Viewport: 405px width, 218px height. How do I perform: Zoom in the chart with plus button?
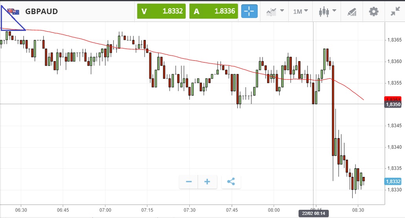(207, 182)
